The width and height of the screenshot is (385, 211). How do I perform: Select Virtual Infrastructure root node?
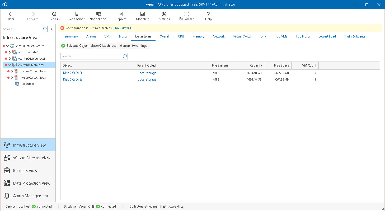tap(30, 46)
